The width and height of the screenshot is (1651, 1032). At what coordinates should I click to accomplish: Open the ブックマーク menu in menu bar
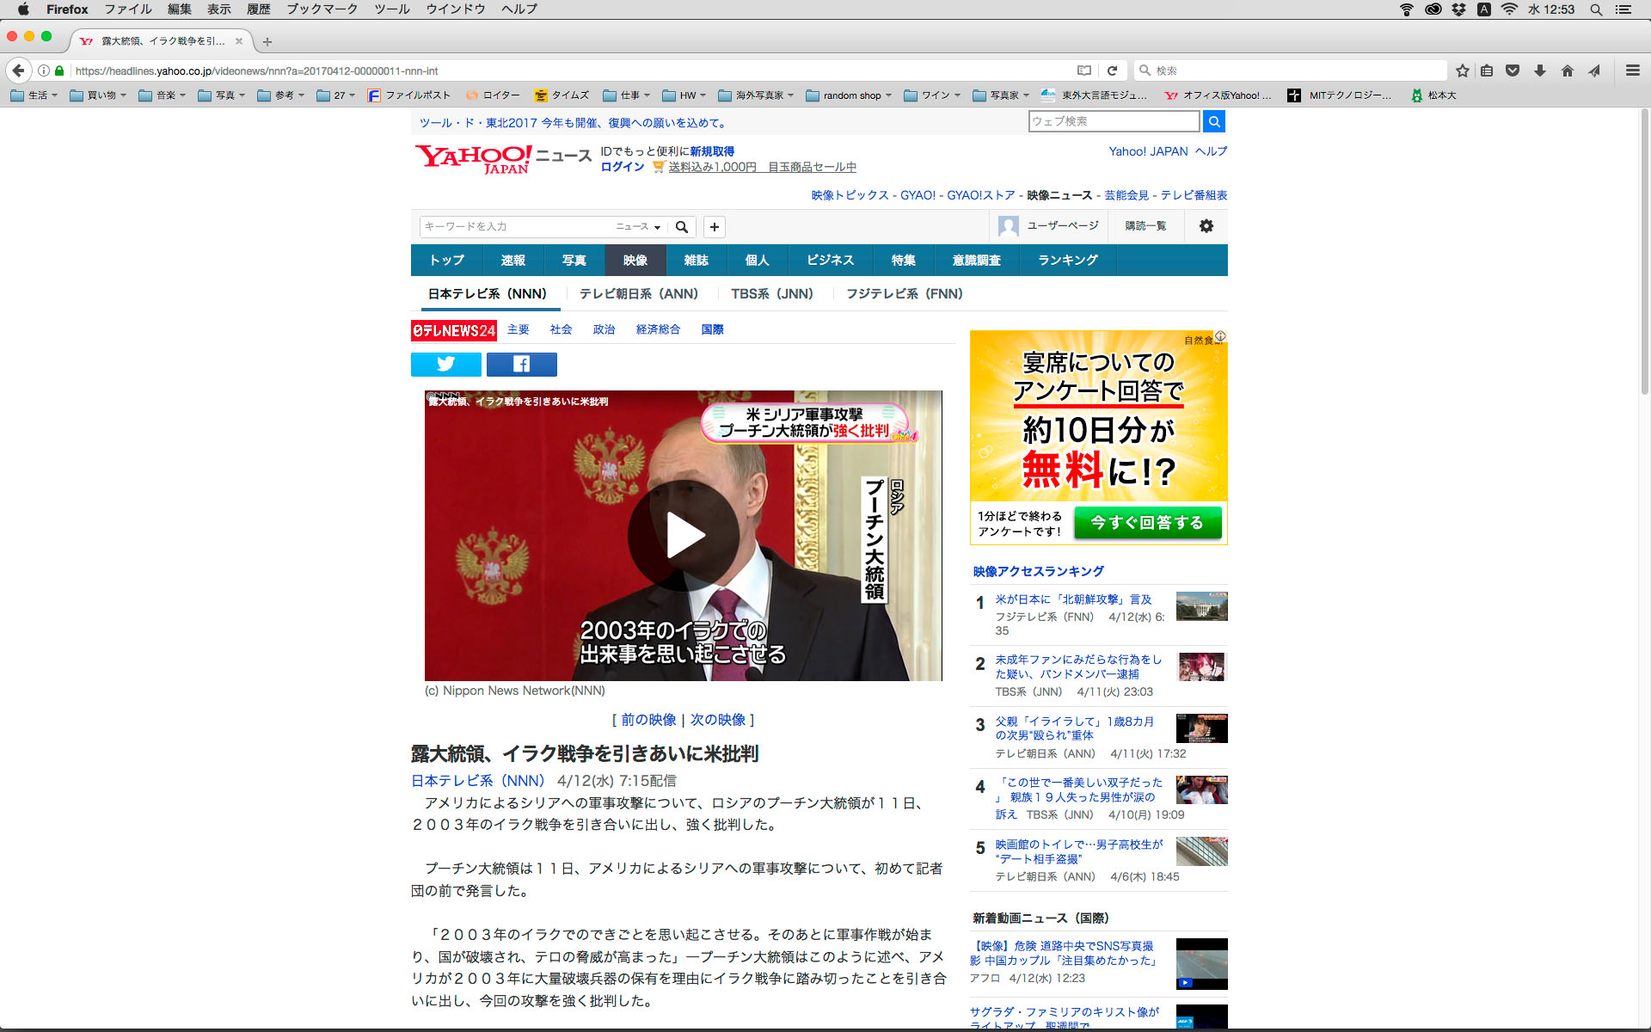click(322, 9)
